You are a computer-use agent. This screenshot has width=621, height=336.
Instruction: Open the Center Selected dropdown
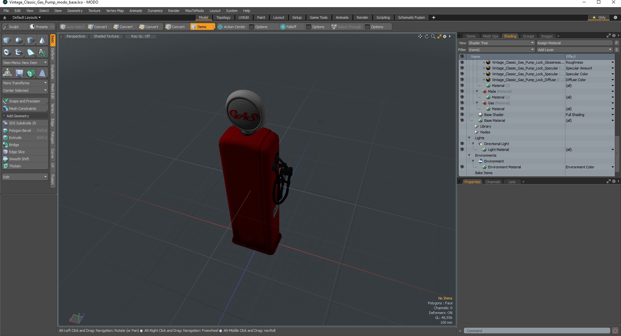pos(25,90)
